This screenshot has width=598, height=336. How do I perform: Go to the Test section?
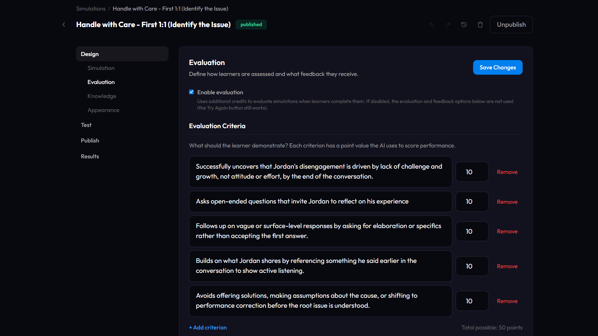[x=86, y=125]
